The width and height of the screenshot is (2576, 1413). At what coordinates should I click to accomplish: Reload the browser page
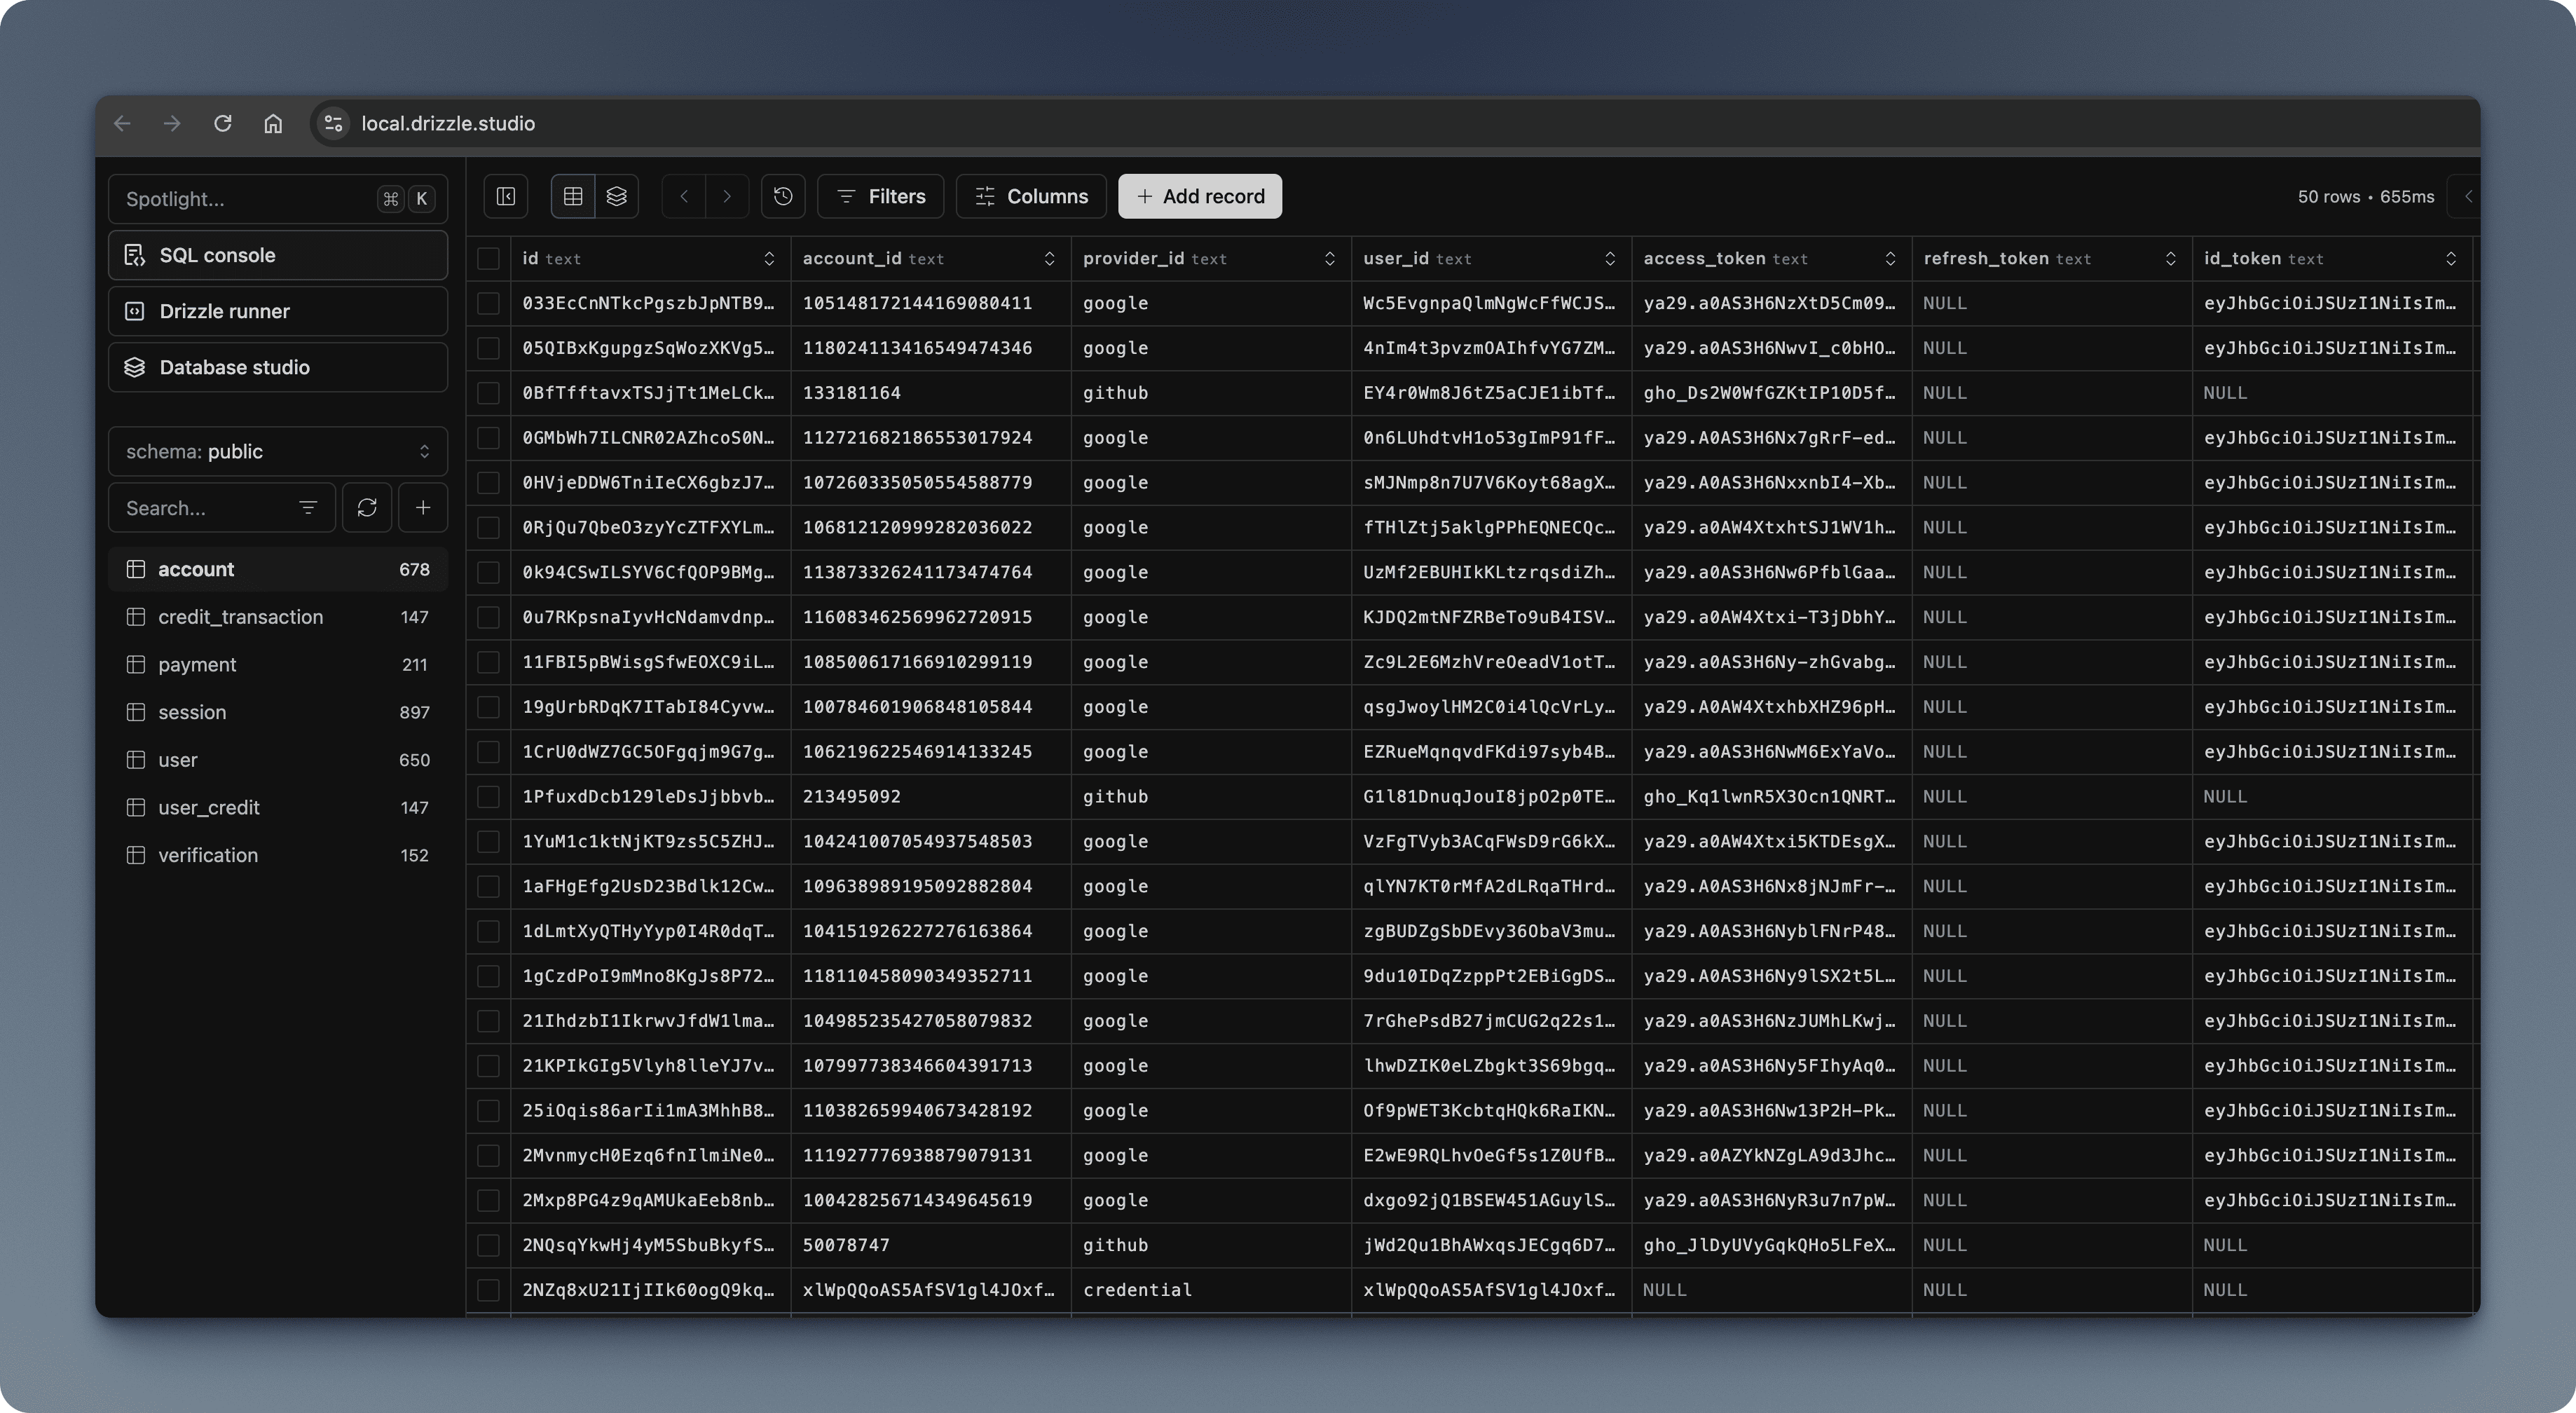click(x=223, y=123)
